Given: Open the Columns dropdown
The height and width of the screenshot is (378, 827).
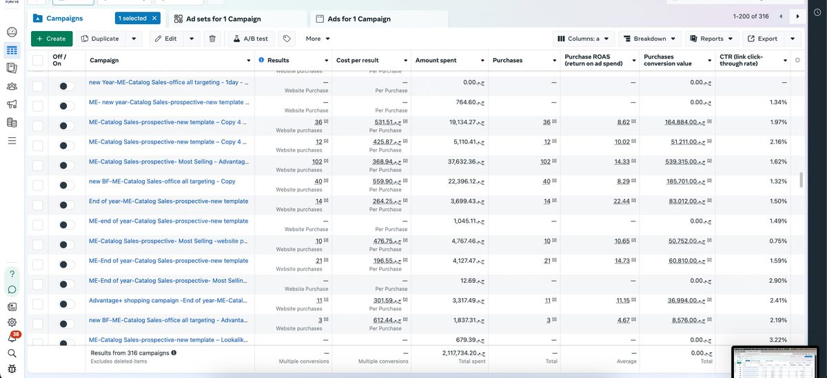Looking at the screenshot, I should point(584,39).
